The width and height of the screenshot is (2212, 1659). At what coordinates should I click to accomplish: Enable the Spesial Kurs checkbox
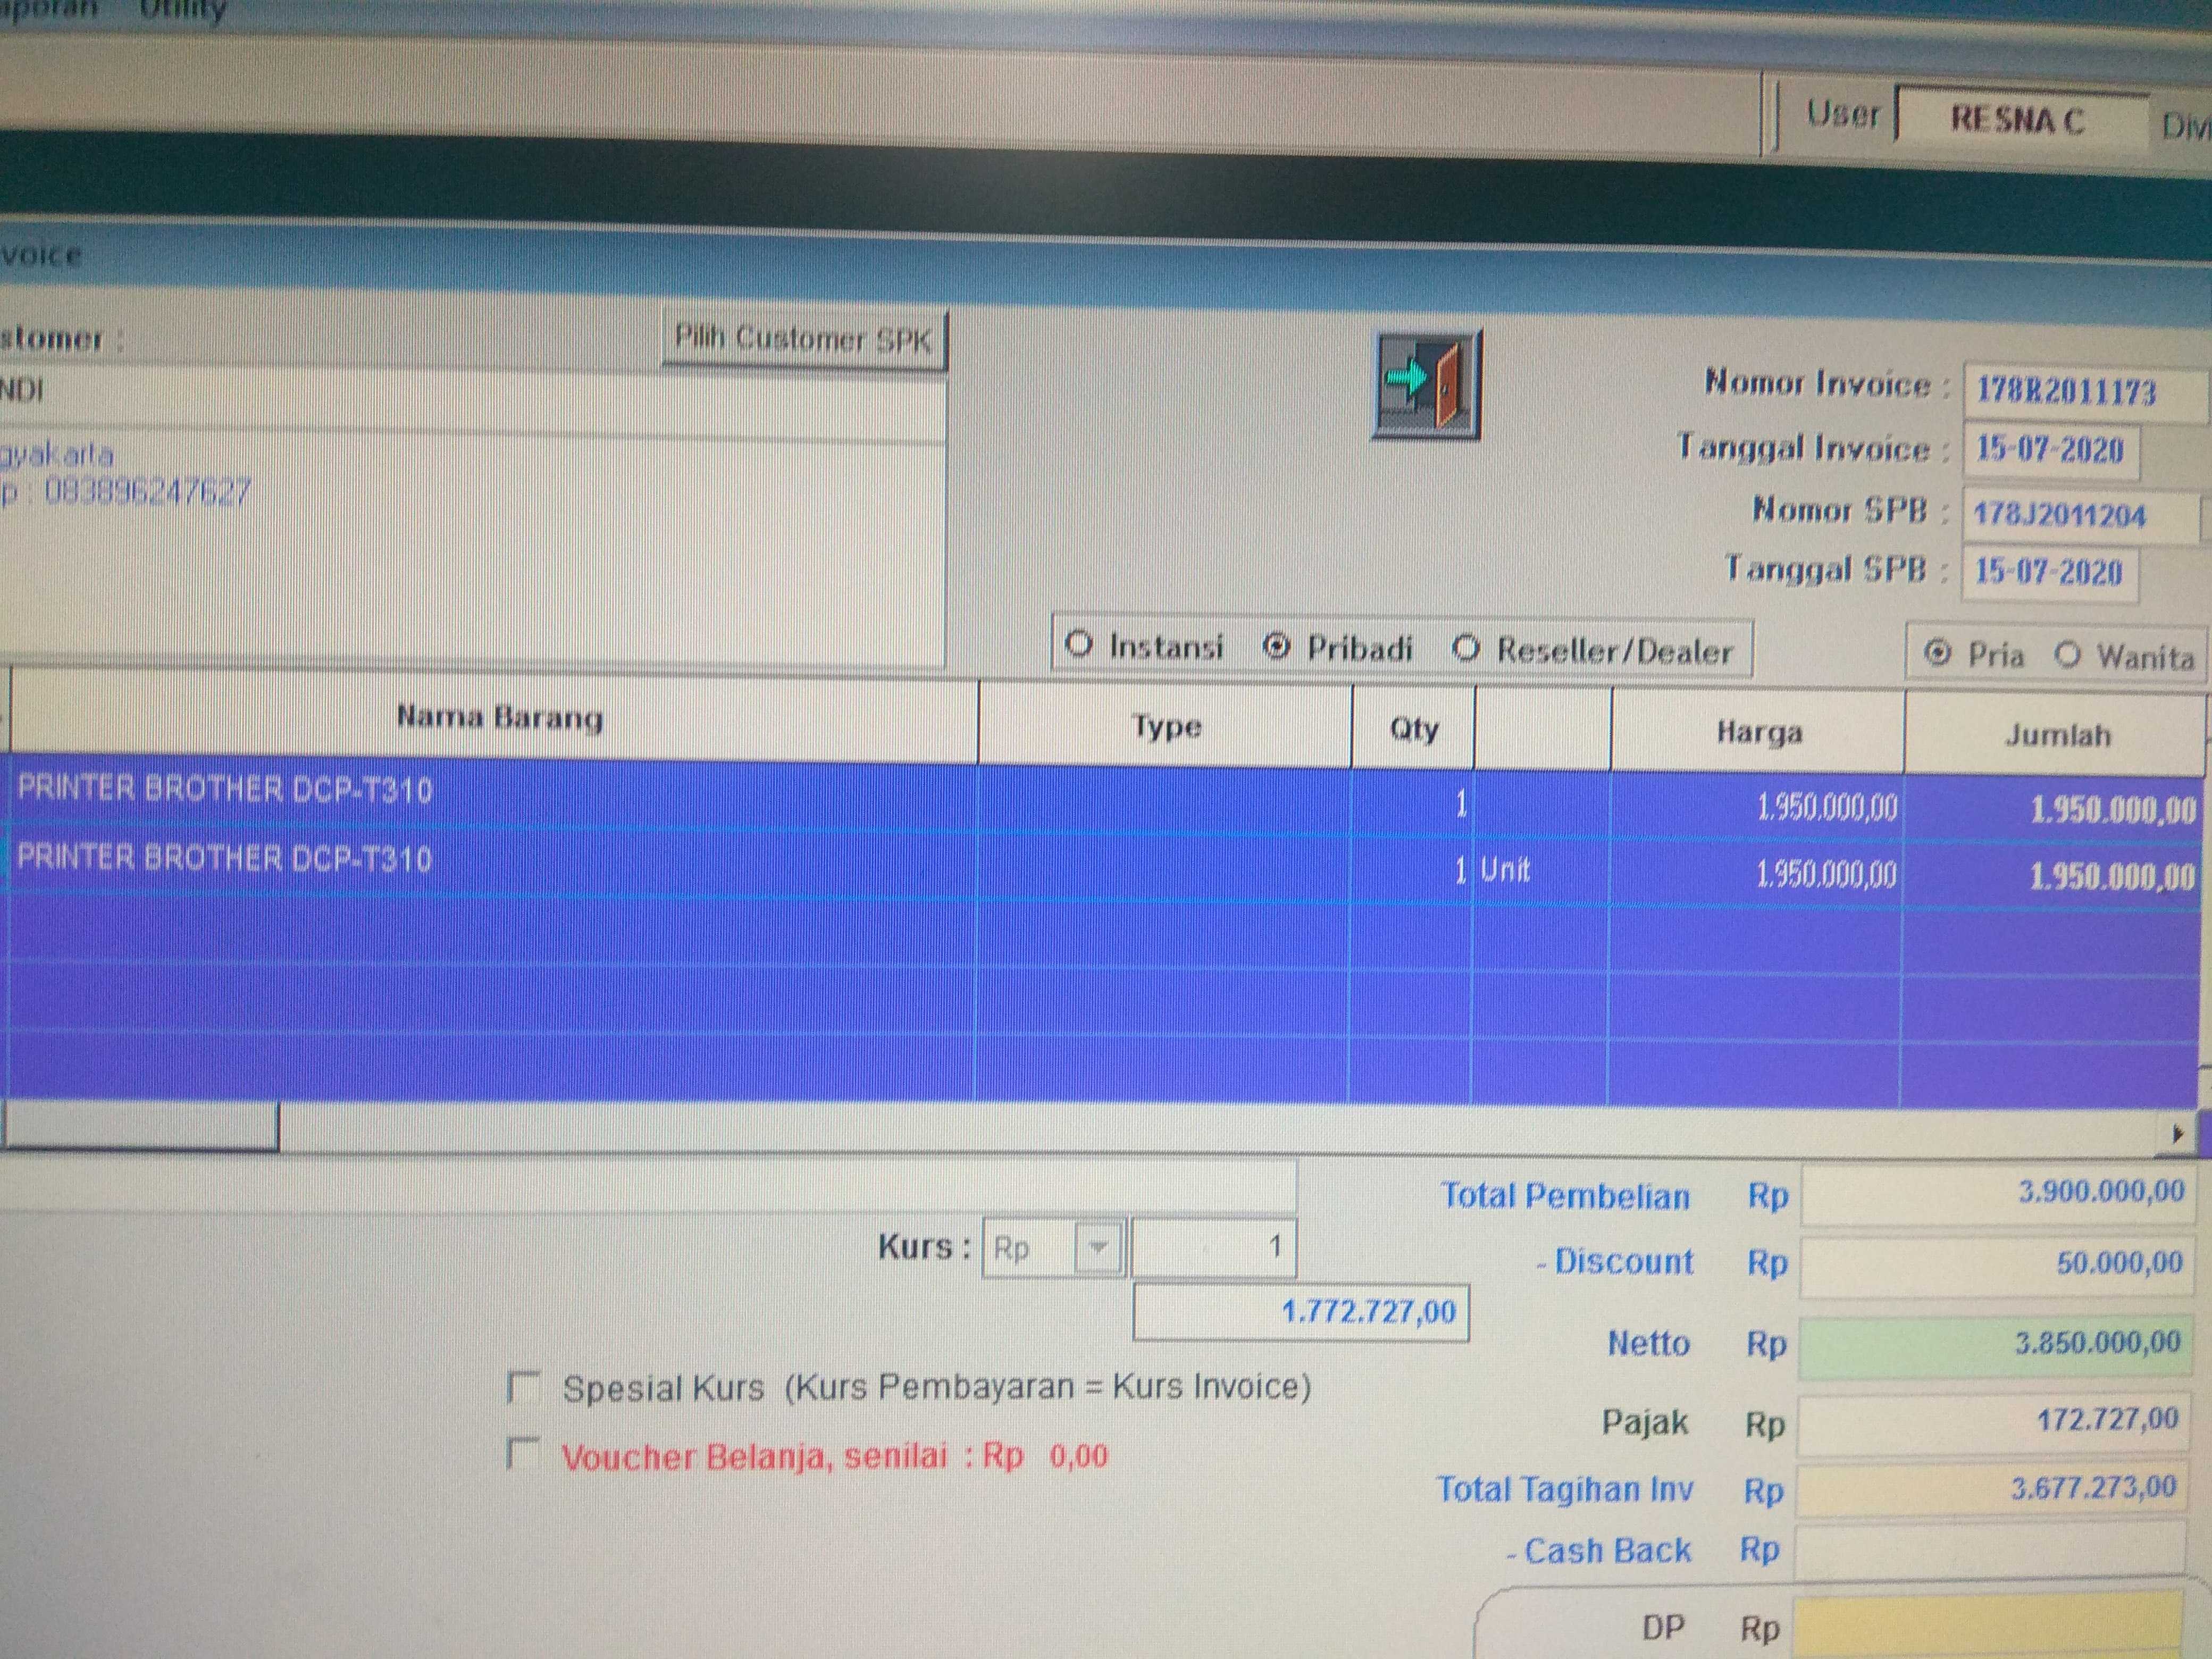pyautogui.click(x=523, y=1387)
